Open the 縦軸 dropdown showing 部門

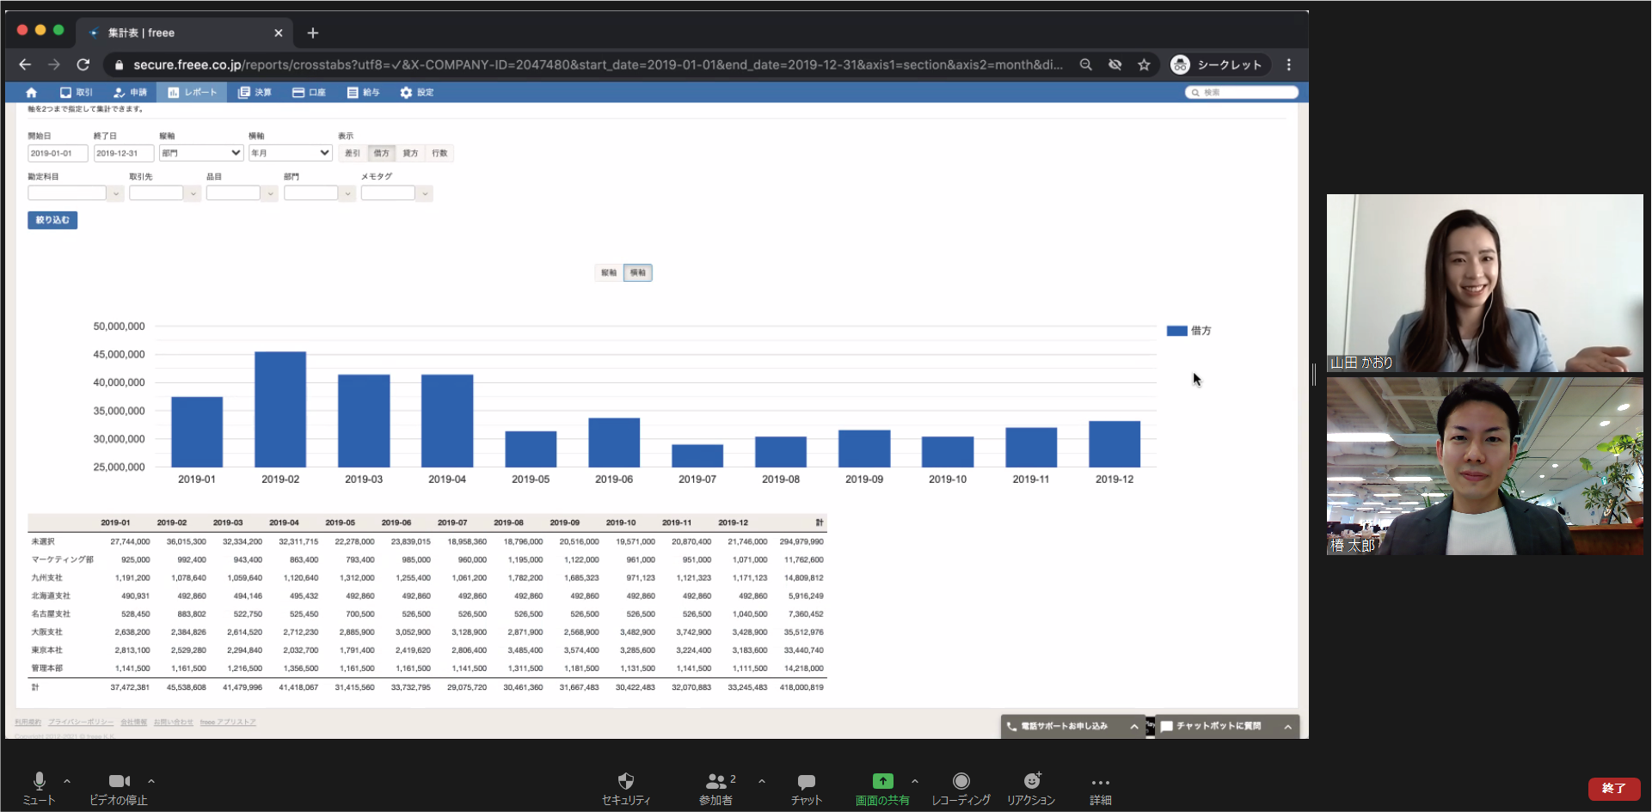tap(201, 153)
